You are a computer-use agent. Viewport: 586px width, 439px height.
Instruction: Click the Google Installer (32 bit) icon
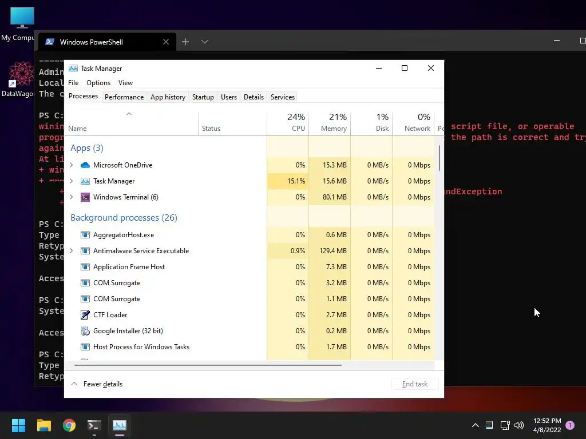tap(85, 331)
